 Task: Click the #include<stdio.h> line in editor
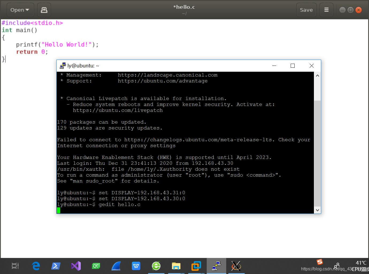click(x=32, y=23)
